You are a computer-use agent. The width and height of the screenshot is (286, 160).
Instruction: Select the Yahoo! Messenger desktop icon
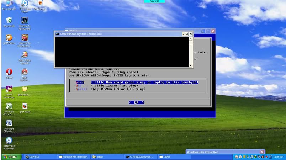click(9, 92)
